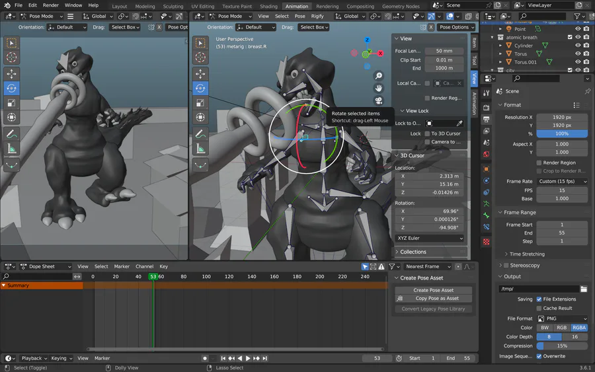This screenshot has width=595, height=372.
Task: Hide Torus.001 in viewport via eye icon
Action: coord(578,62)
